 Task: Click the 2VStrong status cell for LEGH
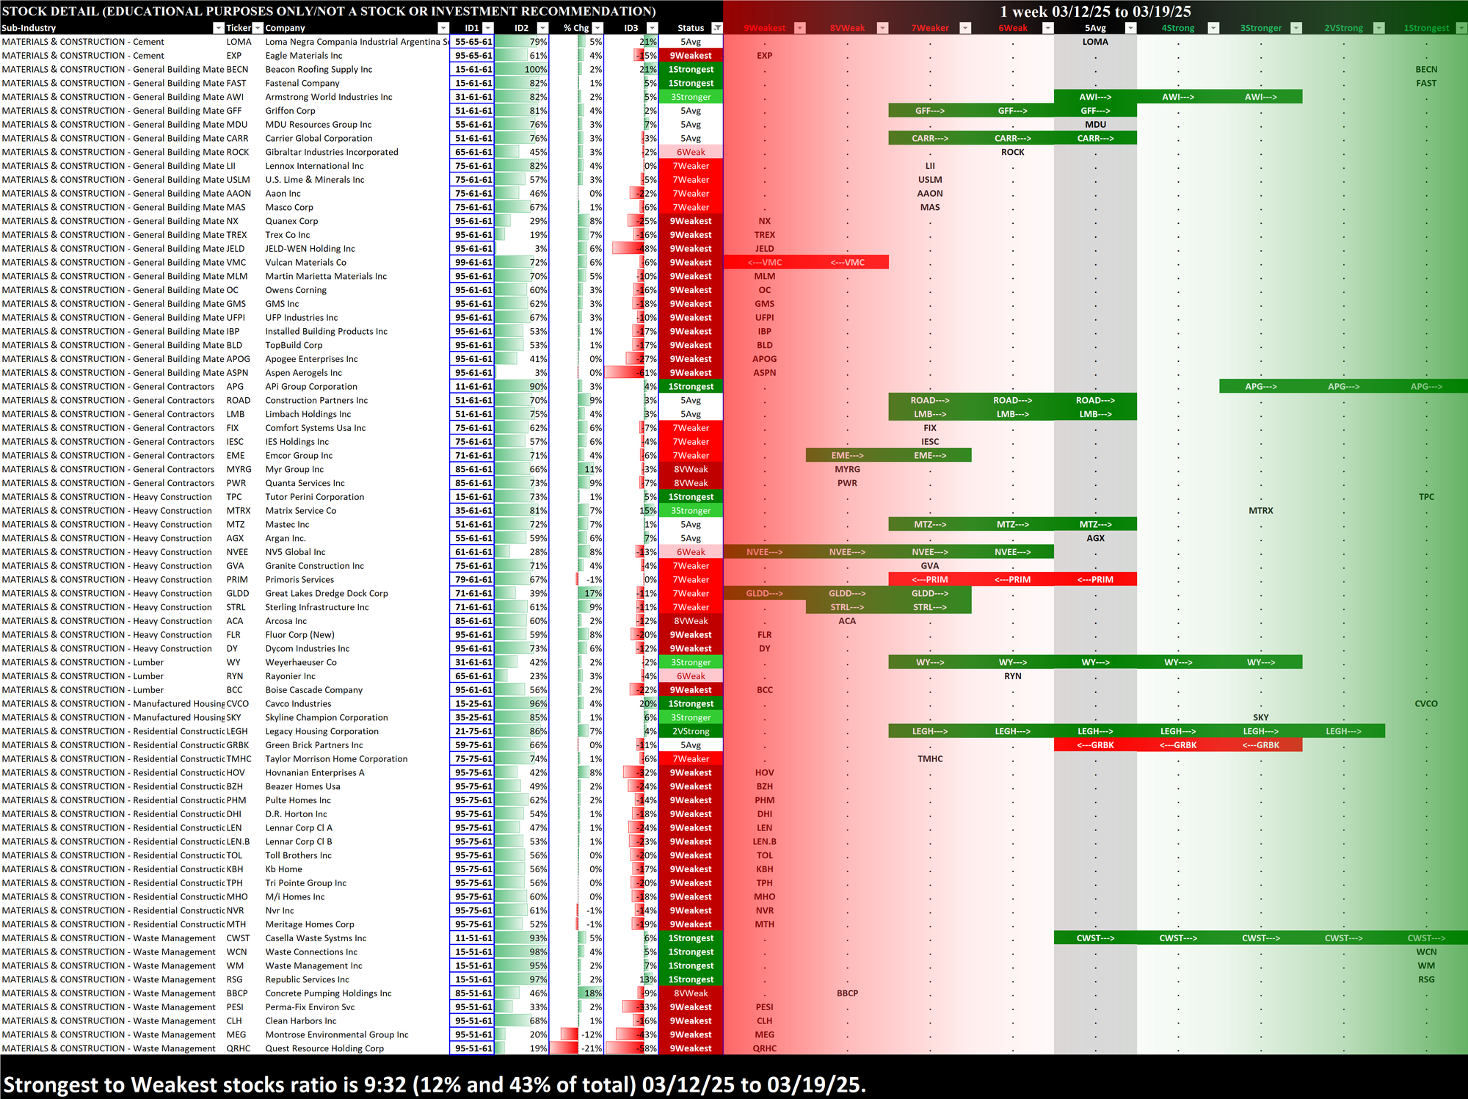[691, 731]
